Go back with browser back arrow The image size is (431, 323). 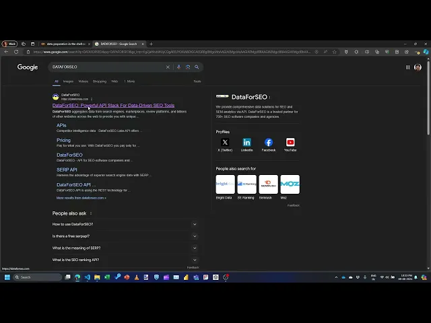[6, 52]
